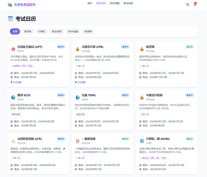Image resolution: width=207 pixels, height=177 pixels.
Task: Open the notification bell with red badge
Action: click(x=195, y=4)
